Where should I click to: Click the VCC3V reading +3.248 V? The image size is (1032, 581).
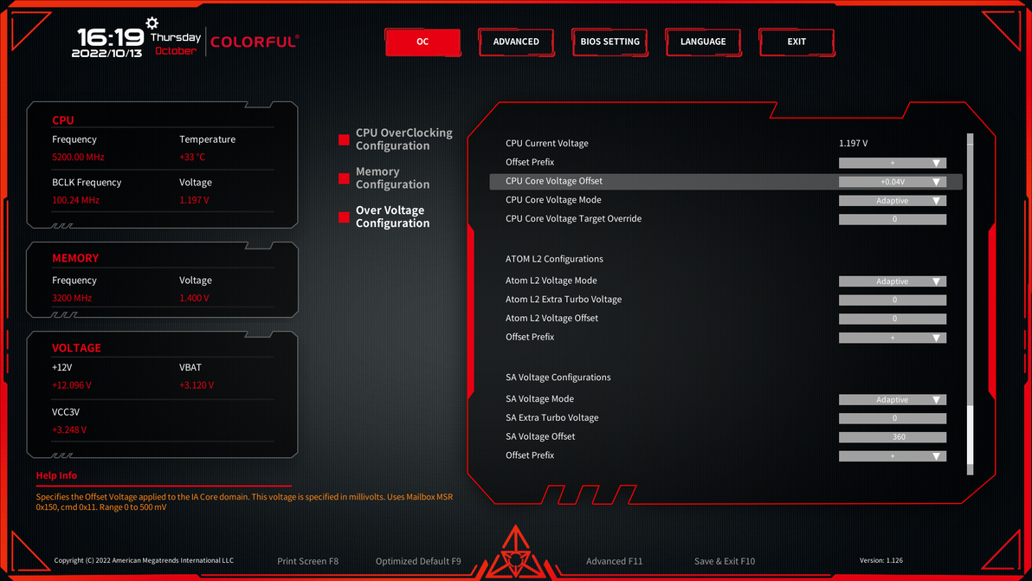[x=69, y=430]
